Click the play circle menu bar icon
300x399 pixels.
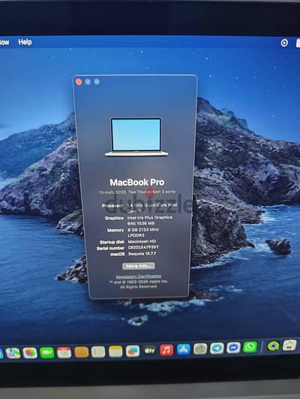tap(284, 43)
